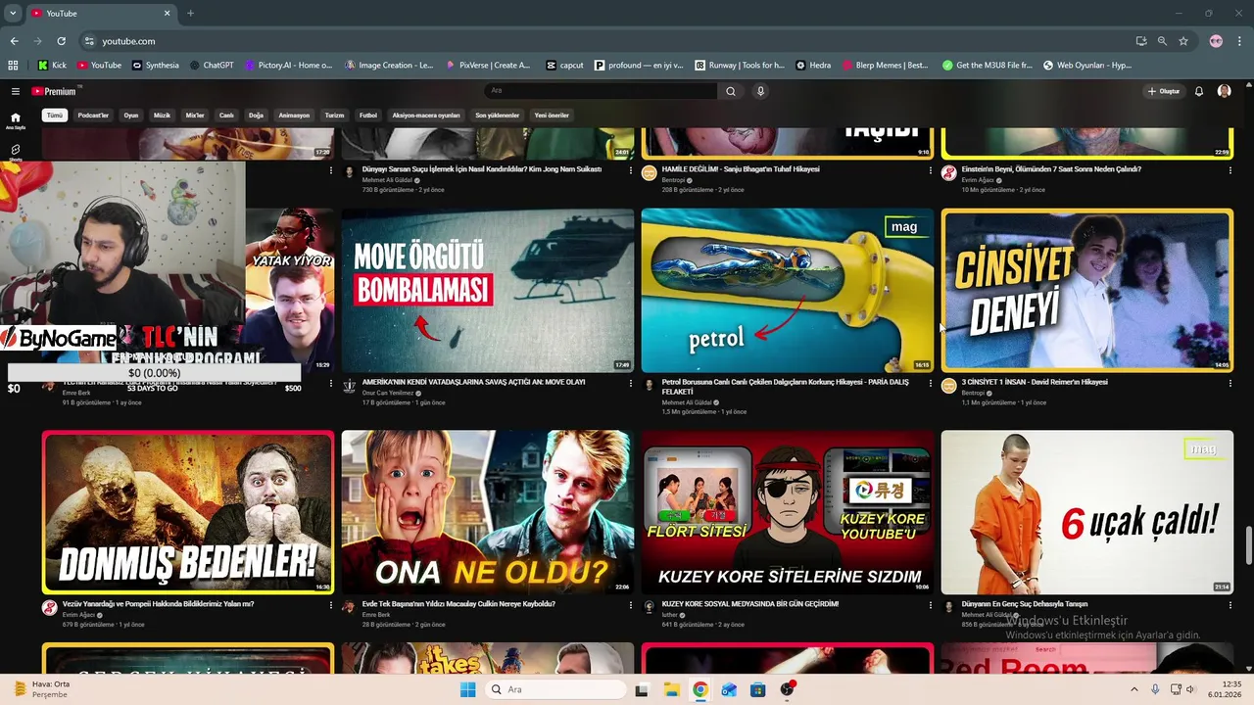Open Onur Can Yenilmez channel avatar

pos(349,386)
